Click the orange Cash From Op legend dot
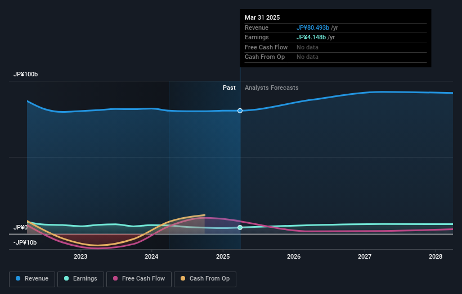 point(183,278)
